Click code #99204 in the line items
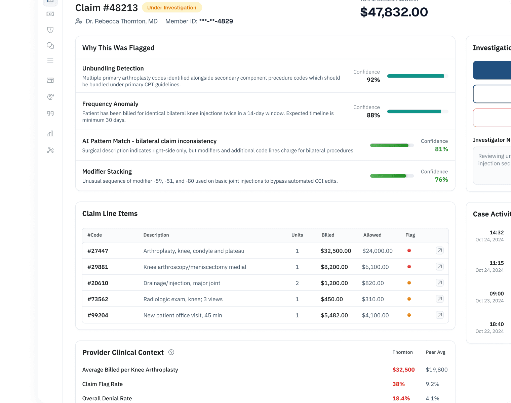This screenshot has height=403, width=511. click(x=98, y=315)
